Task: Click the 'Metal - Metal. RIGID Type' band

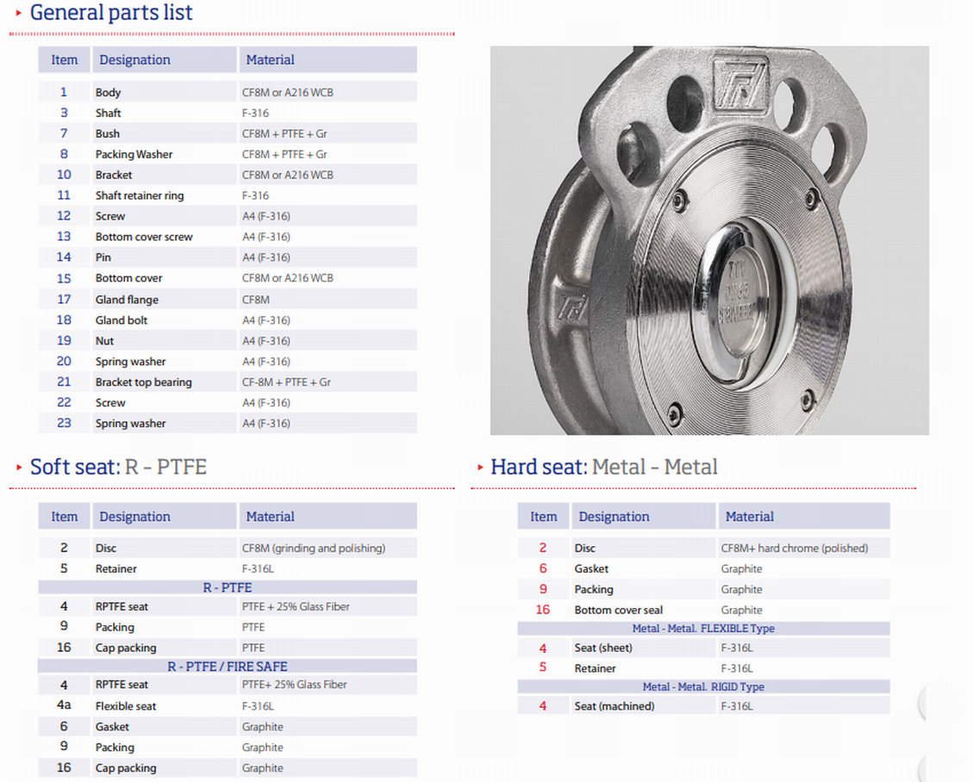Action: [x=704, y=686]
